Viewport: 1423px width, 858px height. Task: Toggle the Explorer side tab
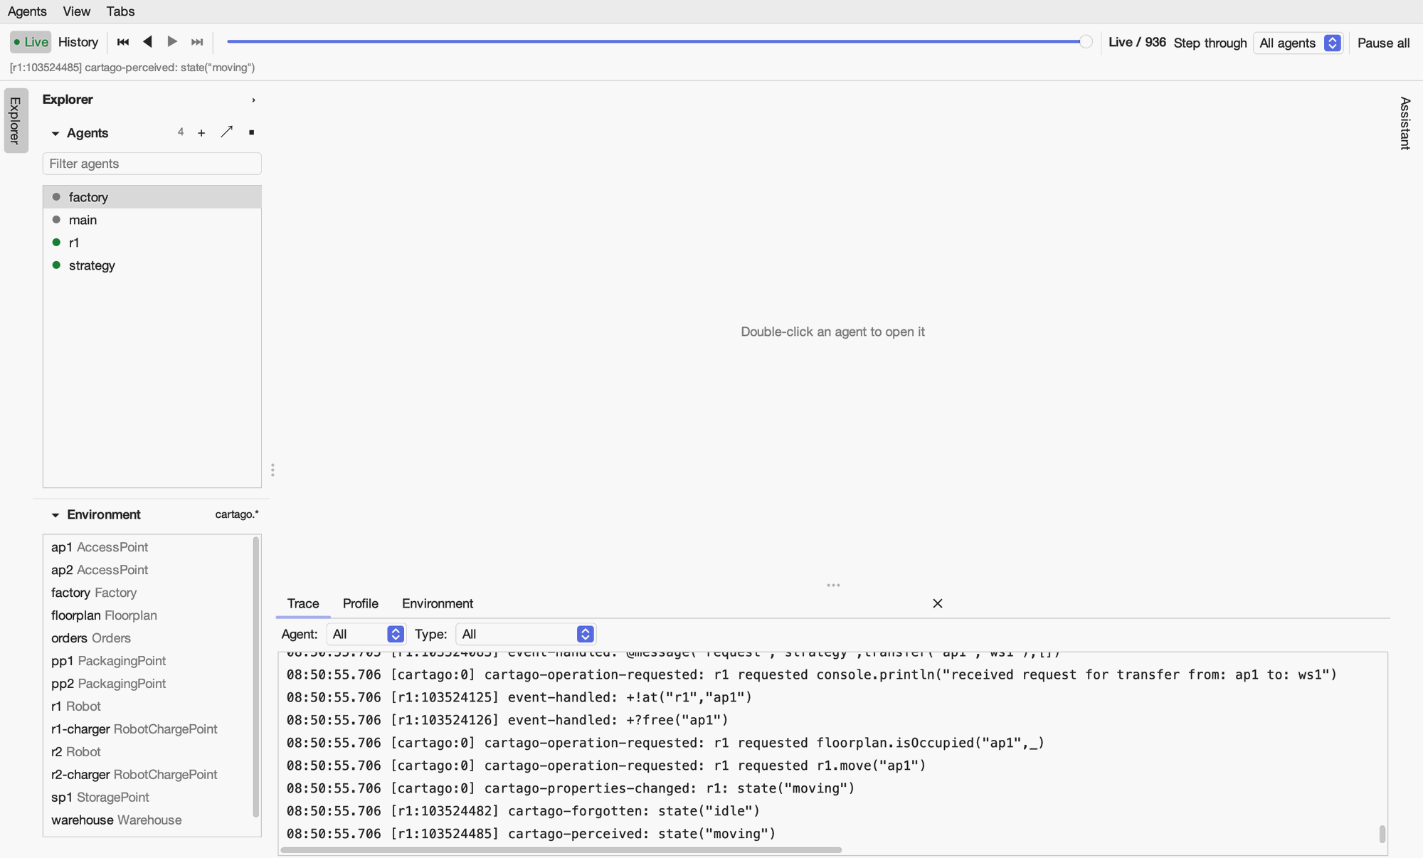(16, 120)
